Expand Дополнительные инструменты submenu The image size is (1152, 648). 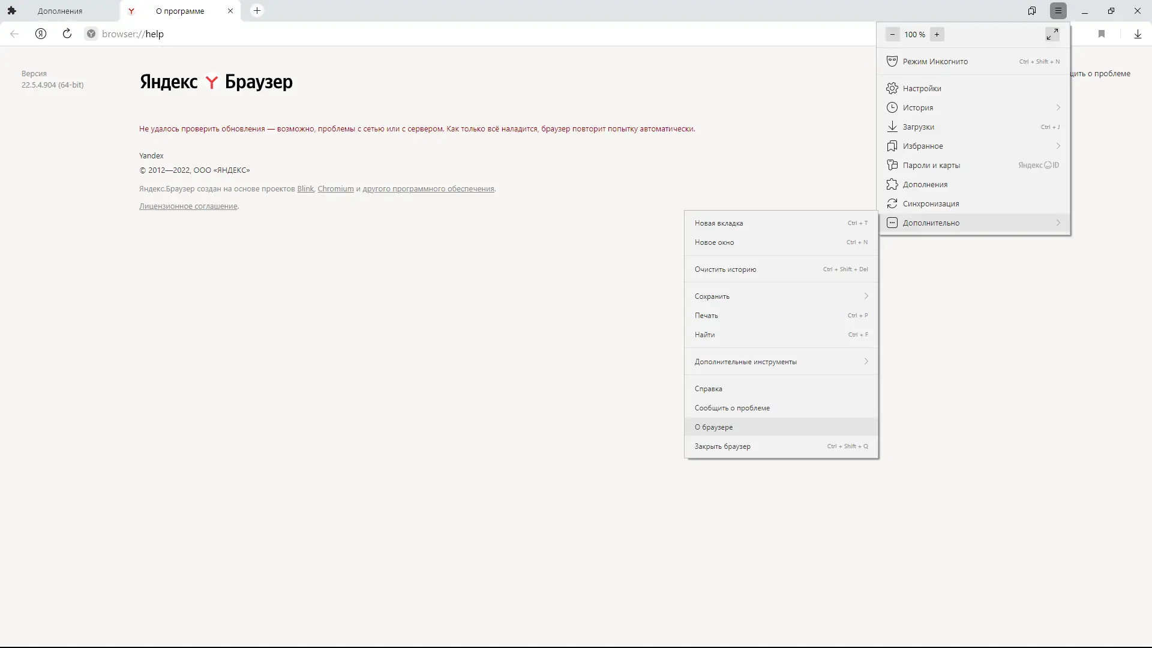(x=866, y=361)
